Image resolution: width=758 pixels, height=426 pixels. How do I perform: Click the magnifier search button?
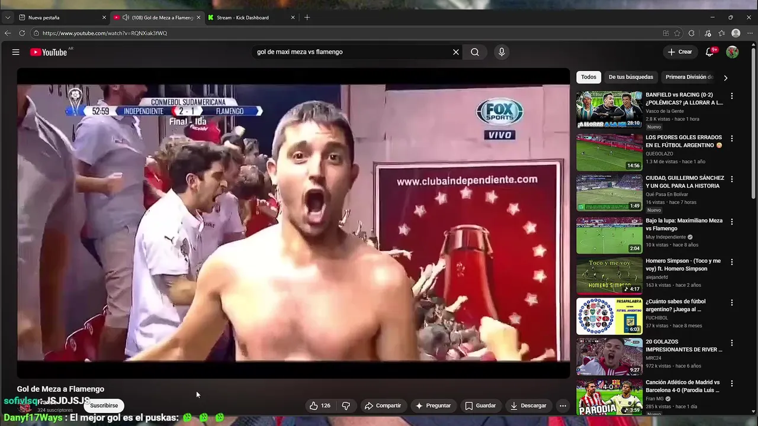pos(475,52)
